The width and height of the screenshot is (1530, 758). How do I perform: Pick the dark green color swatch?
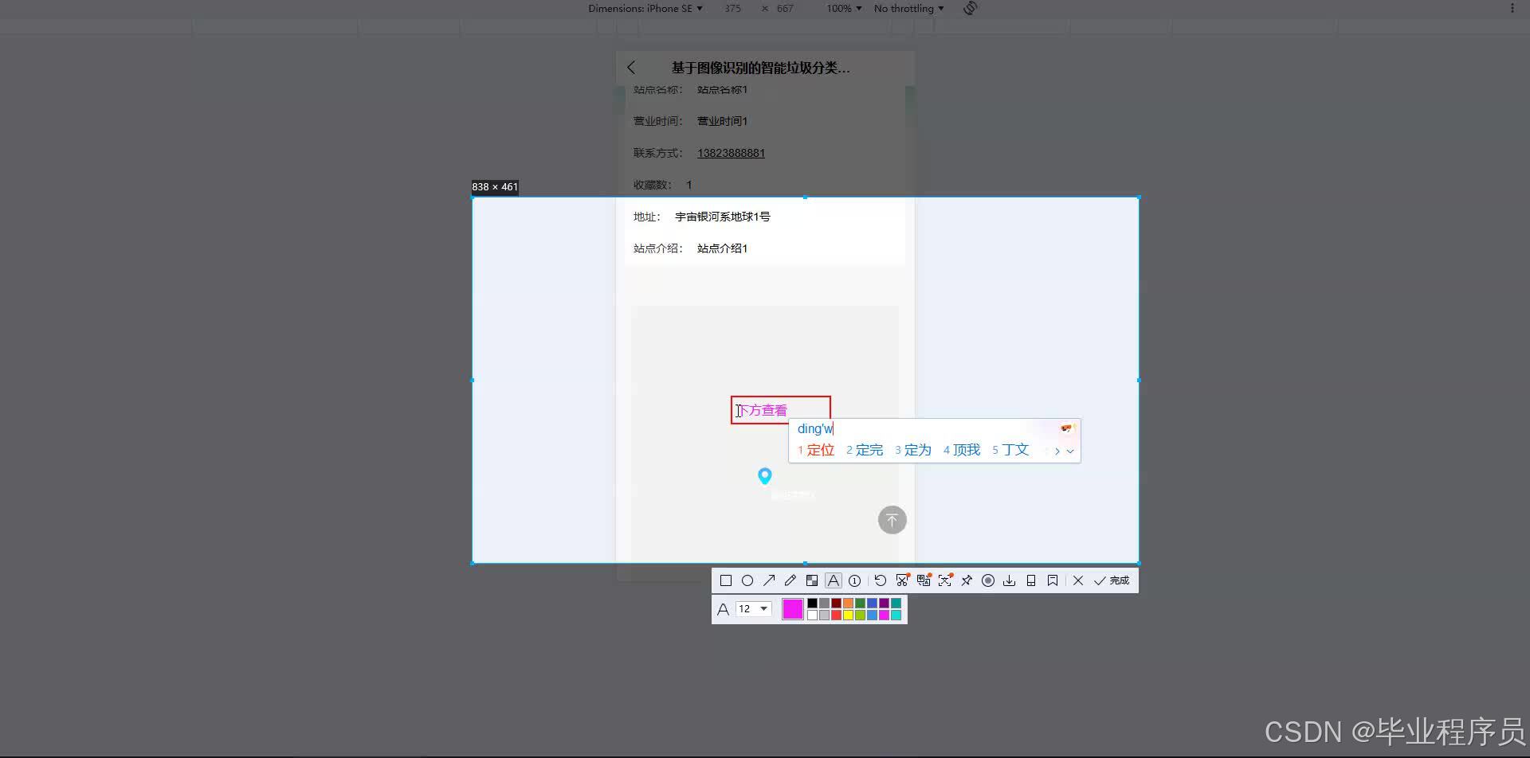click(x=861, y=604)
